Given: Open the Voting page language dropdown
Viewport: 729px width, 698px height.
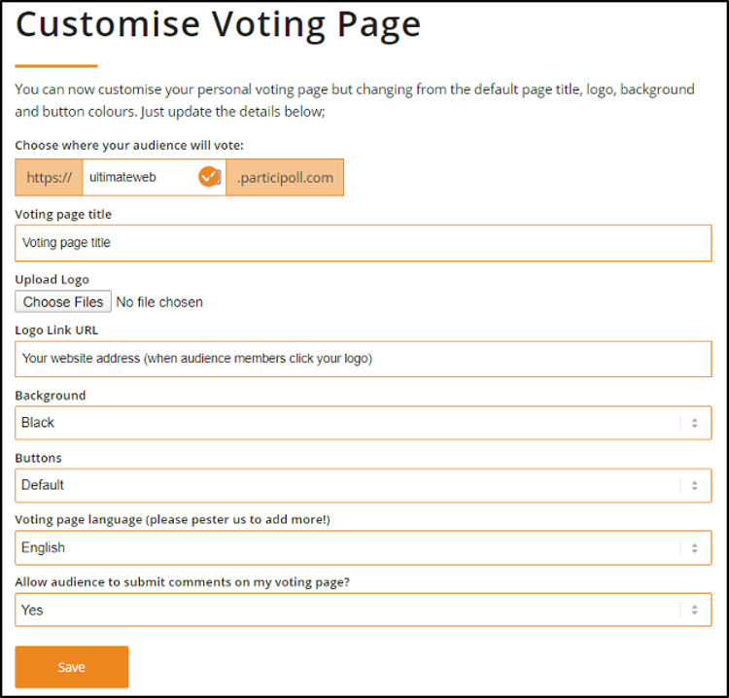Looking at the screenshot, I should coord(364,547).
